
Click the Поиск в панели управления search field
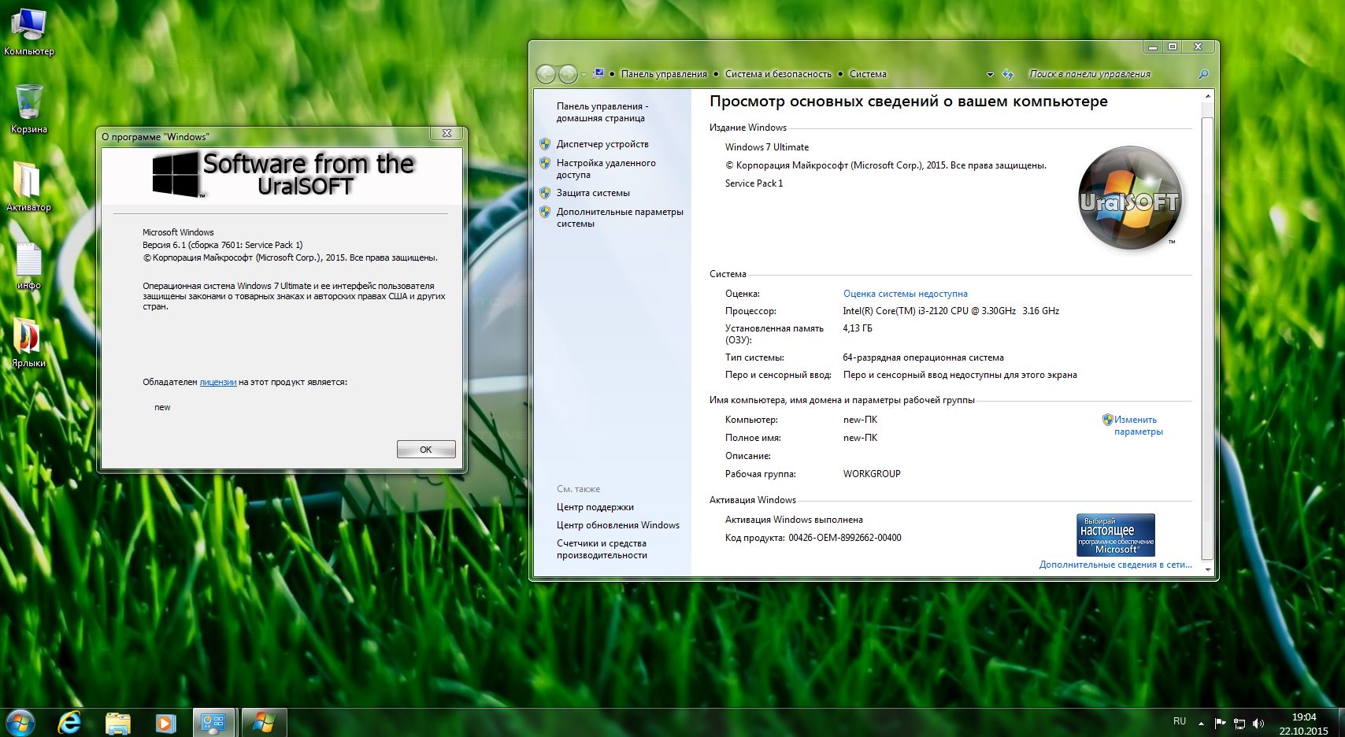(1110, 74)
